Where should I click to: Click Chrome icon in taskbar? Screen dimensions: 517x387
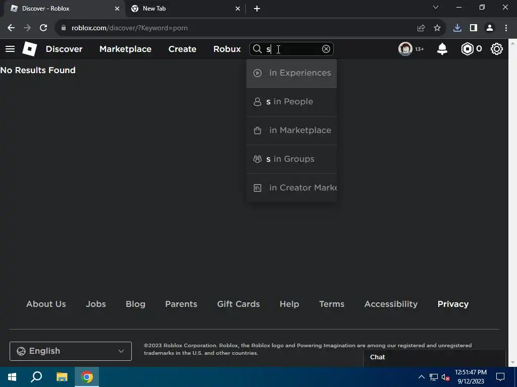pos(87,377)
